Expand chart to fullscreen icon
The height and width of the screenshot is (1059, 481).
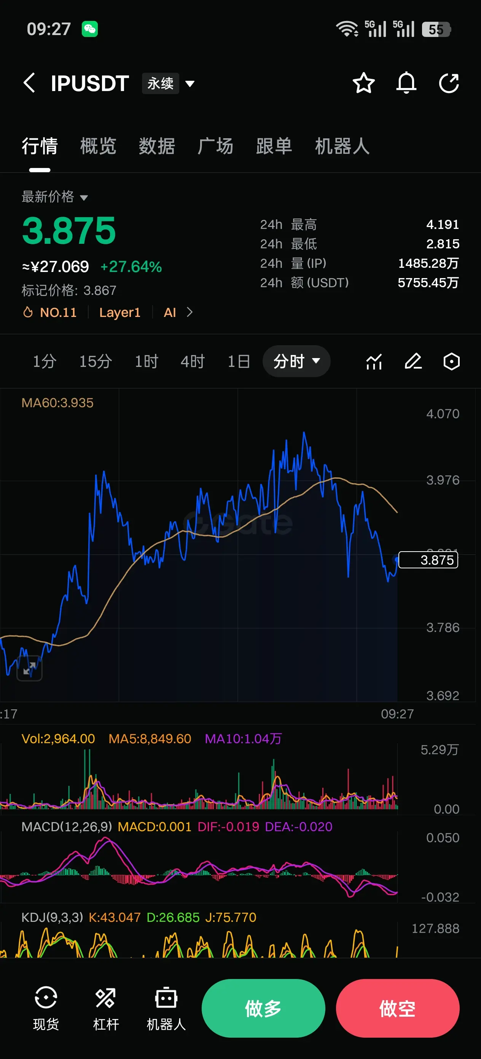tap(29, 668)
